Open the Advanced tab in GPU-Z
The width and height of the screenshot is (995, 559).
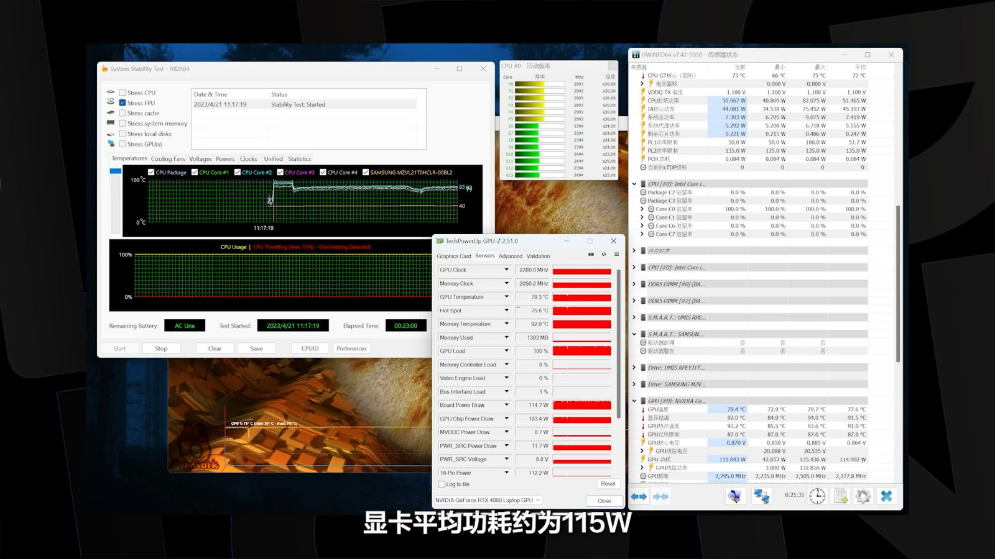click(511, 256)
